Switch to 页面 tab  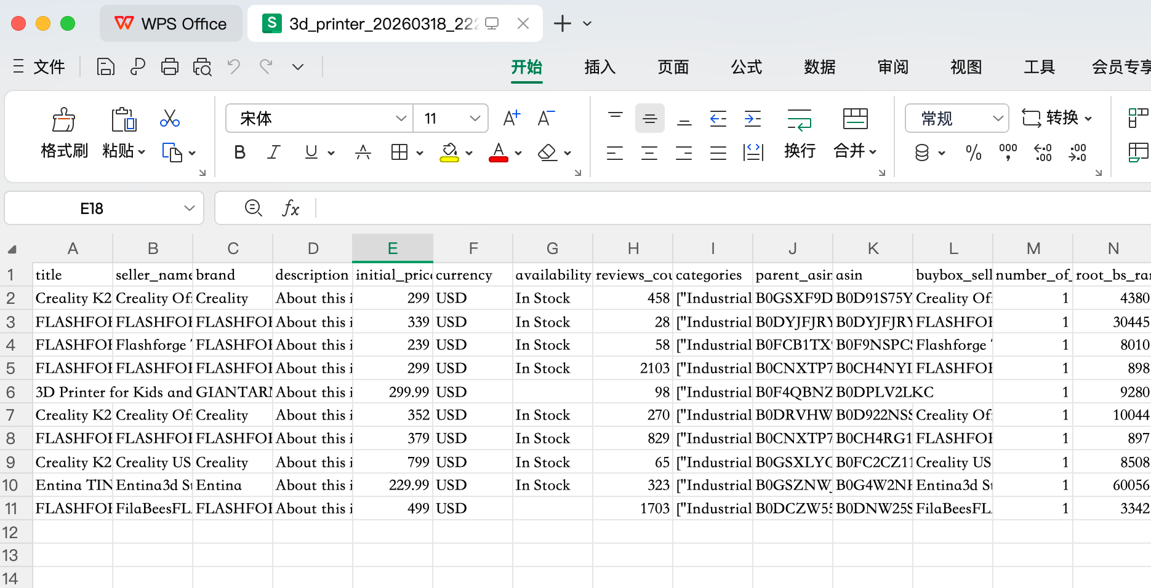tap(673, 66)
